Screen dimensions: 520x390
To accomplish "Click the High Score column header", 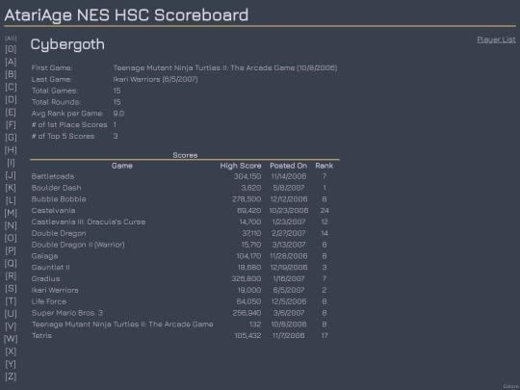I will point(241,166).
